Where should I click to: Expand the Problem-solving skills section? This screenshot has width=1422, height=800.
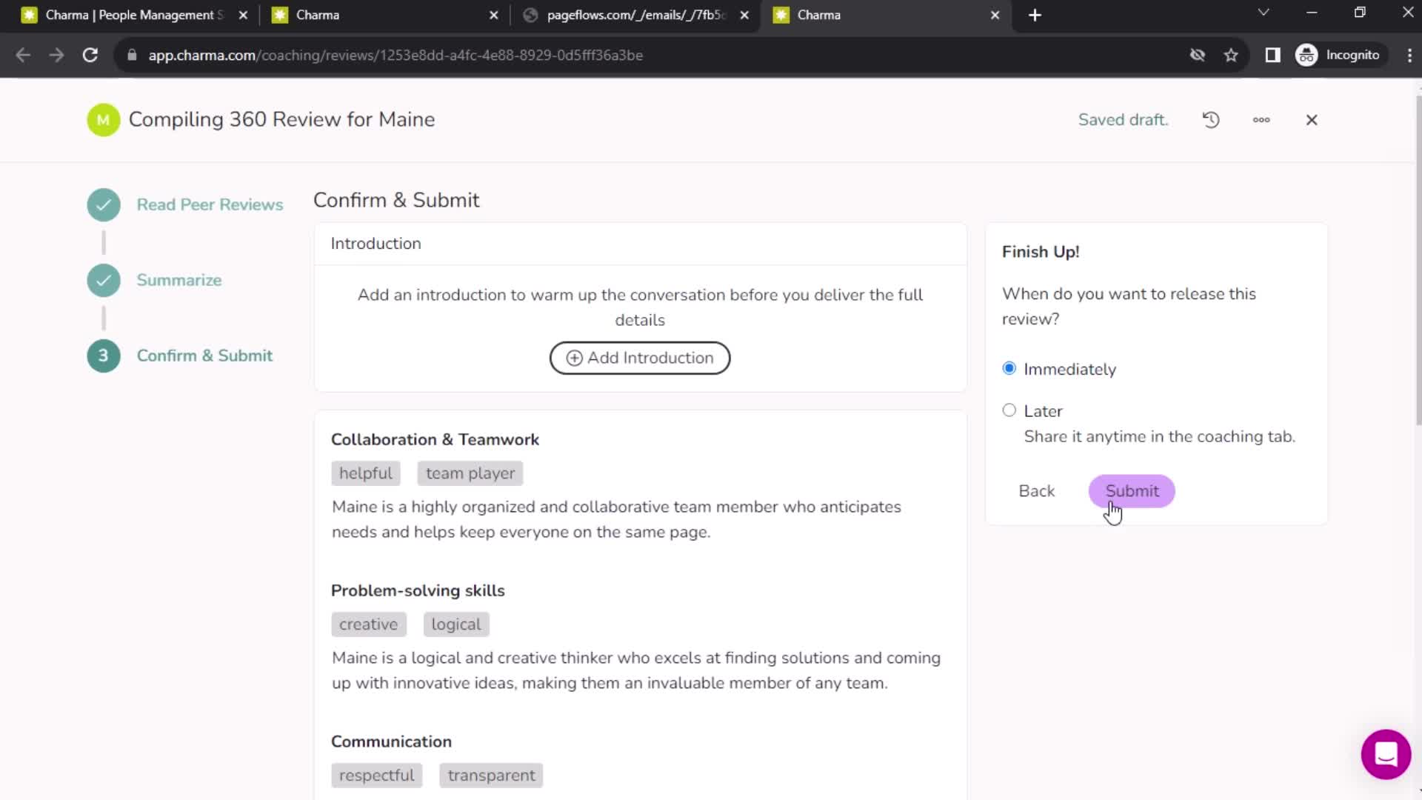pos(418,590)
